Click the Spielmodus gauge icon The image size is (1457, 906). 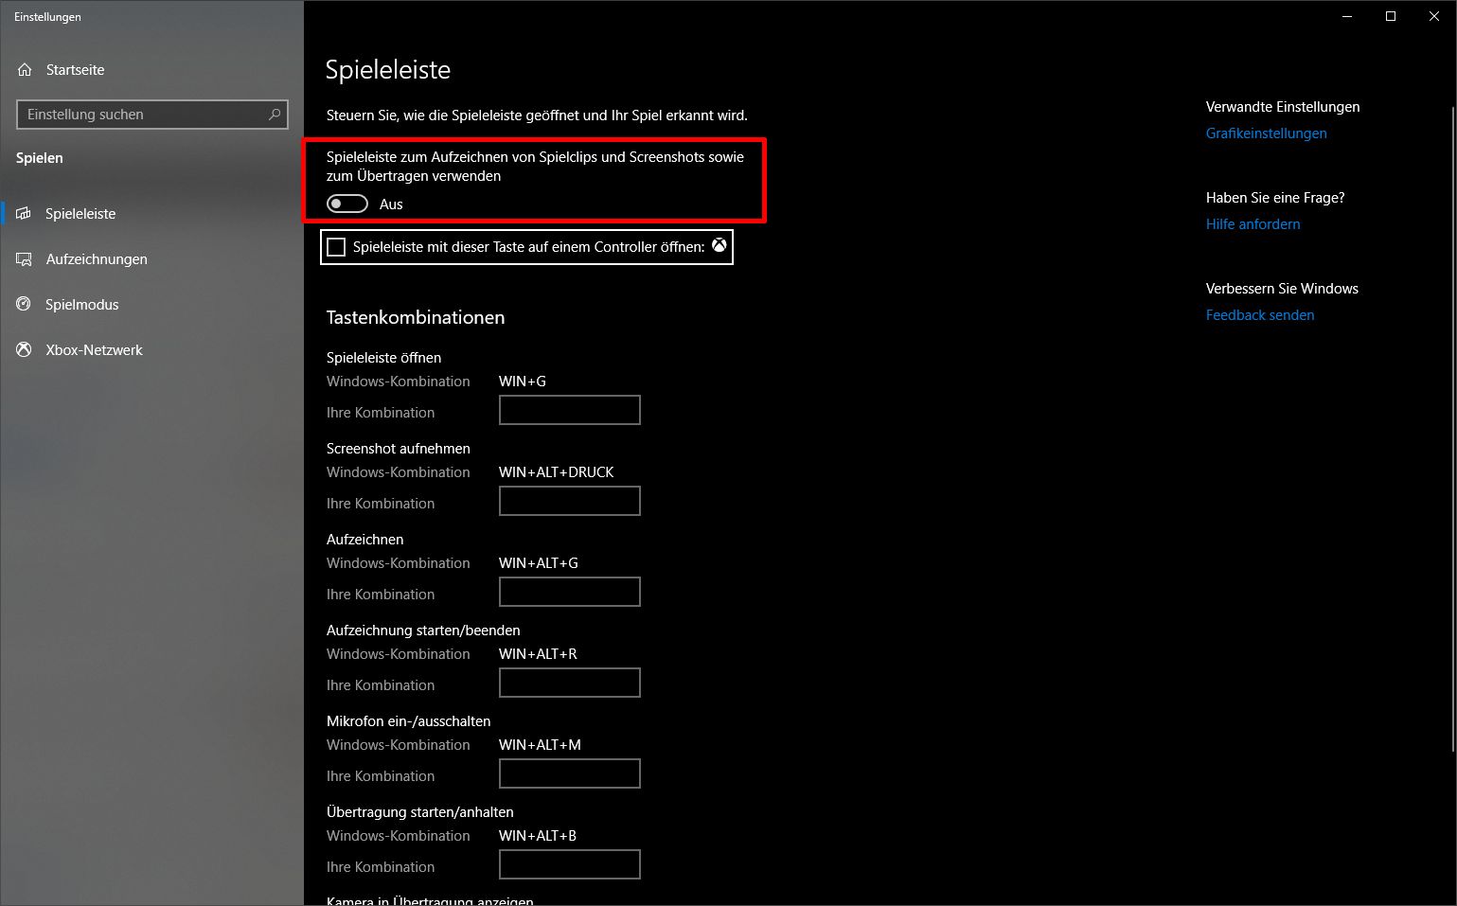pyautogui.click(x=24, y=305)
